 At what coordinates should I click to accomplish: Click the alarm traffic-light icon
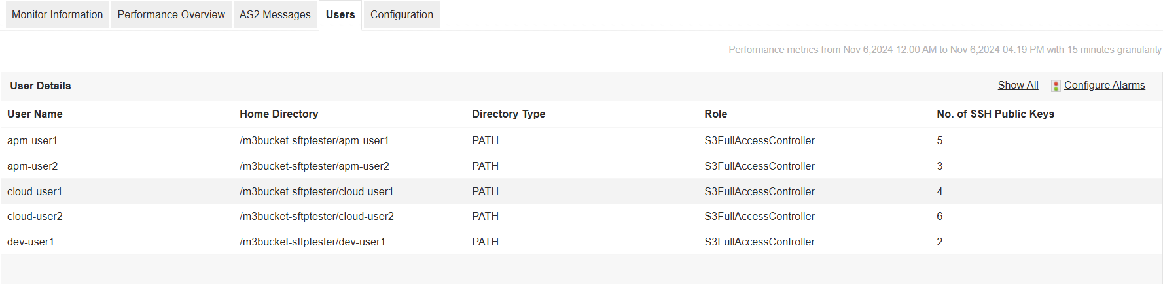[x=1055, y=86]
